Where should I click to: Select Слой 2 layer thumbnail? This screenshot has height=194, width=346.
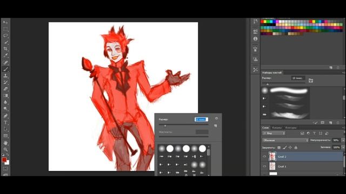(x=272, y=157)
